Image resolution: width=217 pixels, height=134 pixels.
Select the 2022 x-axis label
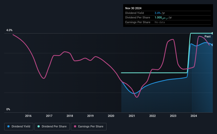[x=153, y=116]
